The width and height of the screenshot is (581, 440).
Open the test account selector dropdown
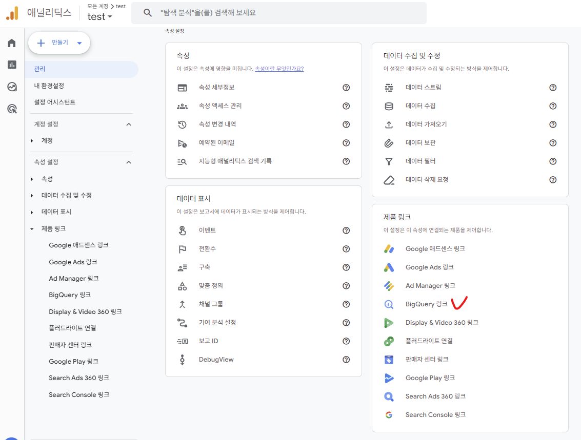tap(99, 17)
